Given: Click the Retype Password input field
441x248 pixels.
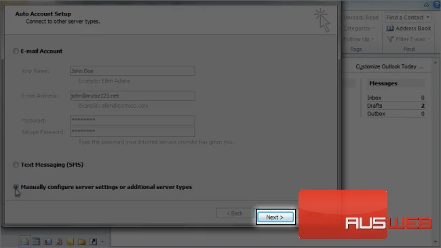Looking at the screenshot, I should [132, 131].
